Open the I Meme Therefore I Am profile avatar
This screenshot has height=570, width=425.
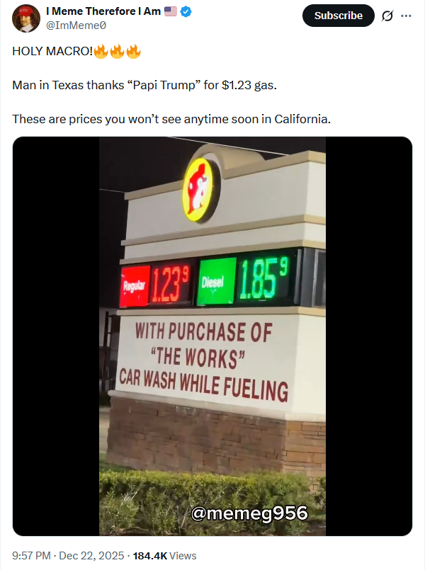click(25, 18)
